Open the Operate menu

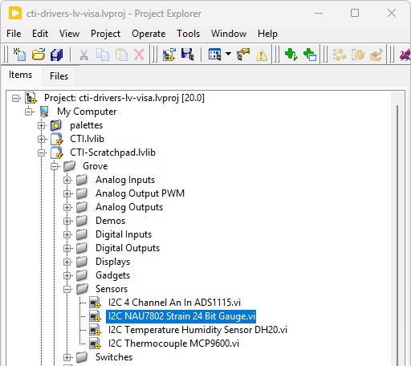[x=149, y=34]
